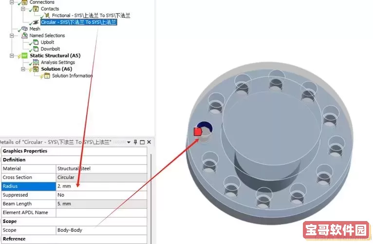Click the Radius property label

coord(29,186)
